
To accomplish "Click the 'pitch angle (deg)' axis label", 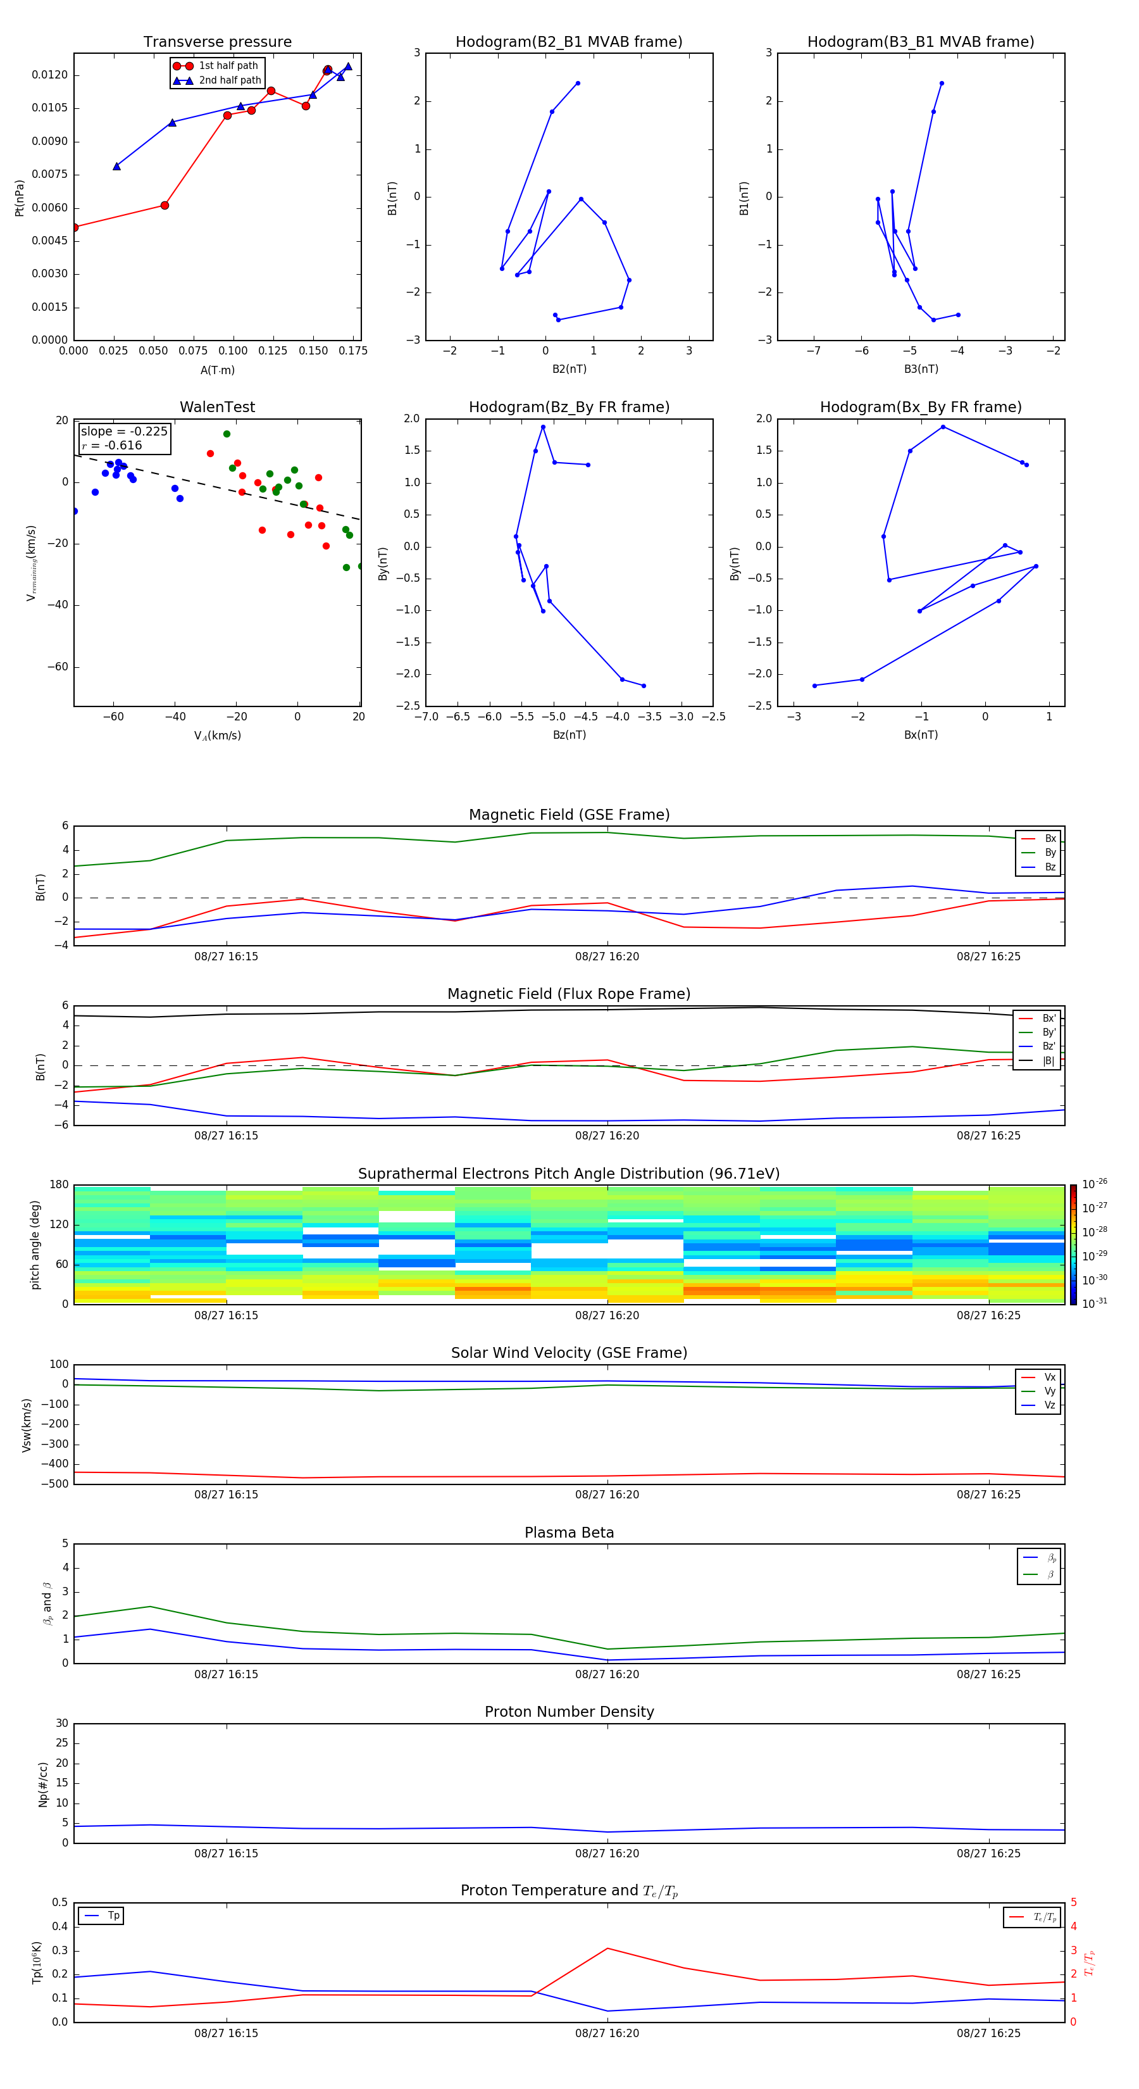I will (x=35, y=1245).
